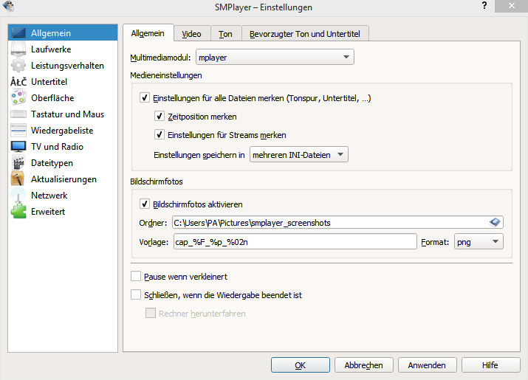Open the Netzwerk settings icon
The image size is (528, 380).
(18, 196)
